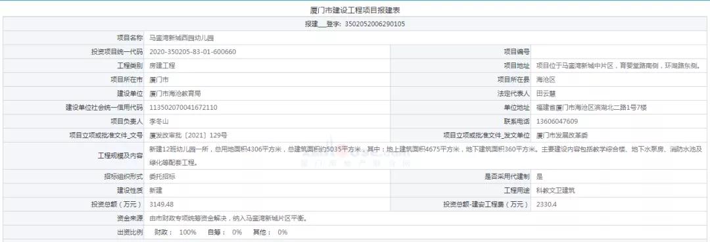Click credit code 113502070041672110
Screen dimensions: 710x242
point(183,108)
